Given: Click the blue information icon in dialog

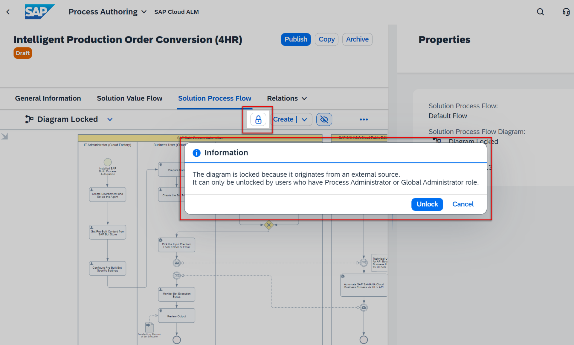Looking at the screenshot, I should point(196,153).
